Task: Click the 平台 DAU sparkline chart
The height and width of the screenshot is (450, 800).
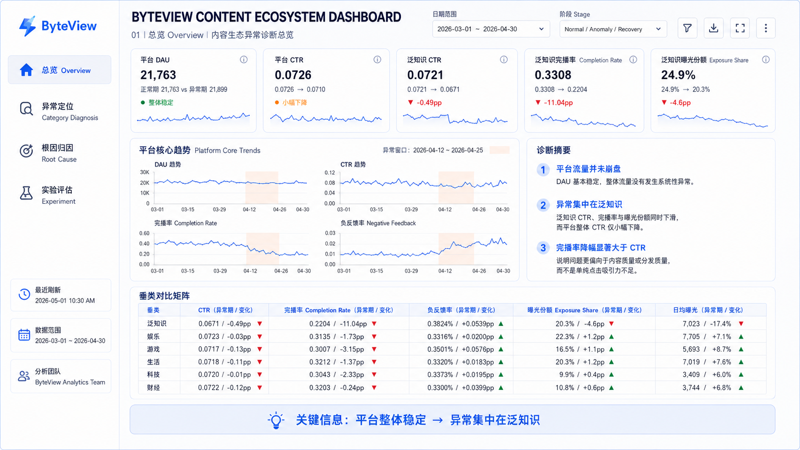Action: coord(193,118)
